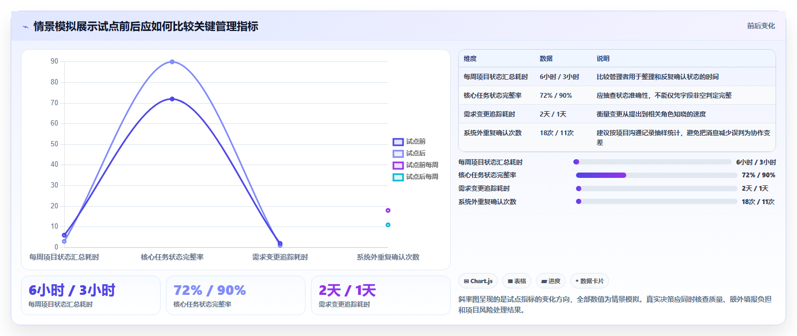Click table cell 核心任务状态完整率
The height and width of the screenshot is (336, 797).
[492, 96]
